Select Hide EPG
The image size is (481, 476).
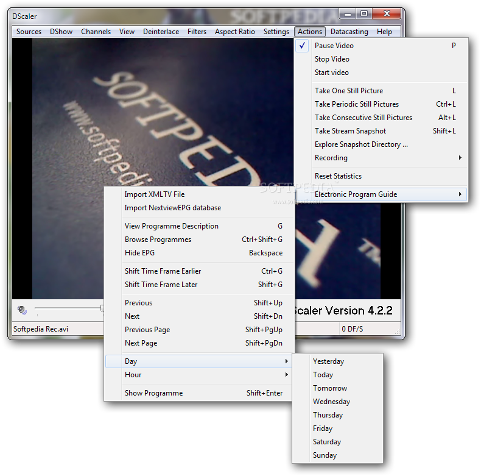click(x=198, y=253)
